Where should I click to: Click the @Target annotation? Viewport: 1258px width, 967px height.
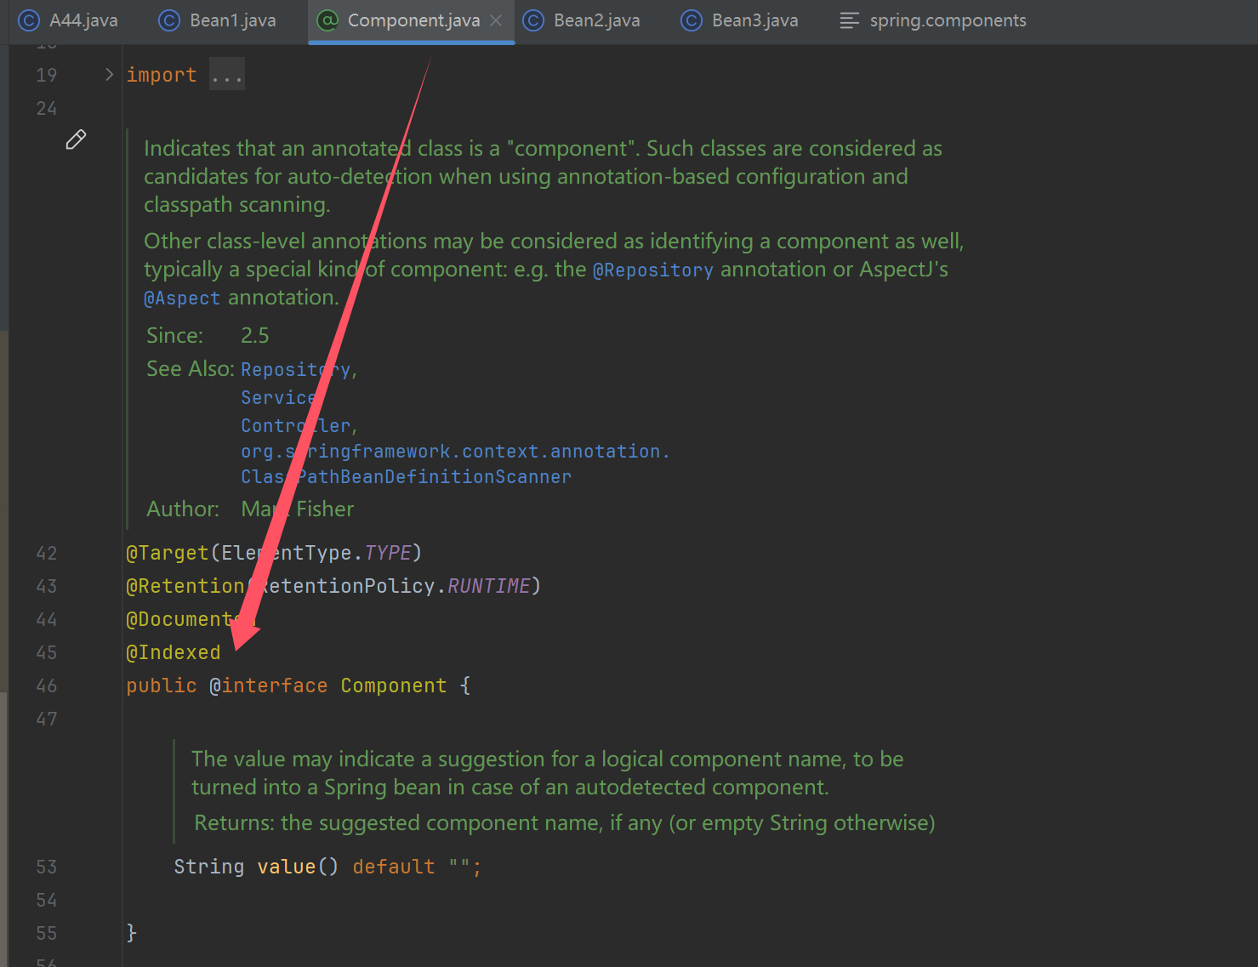168,553
